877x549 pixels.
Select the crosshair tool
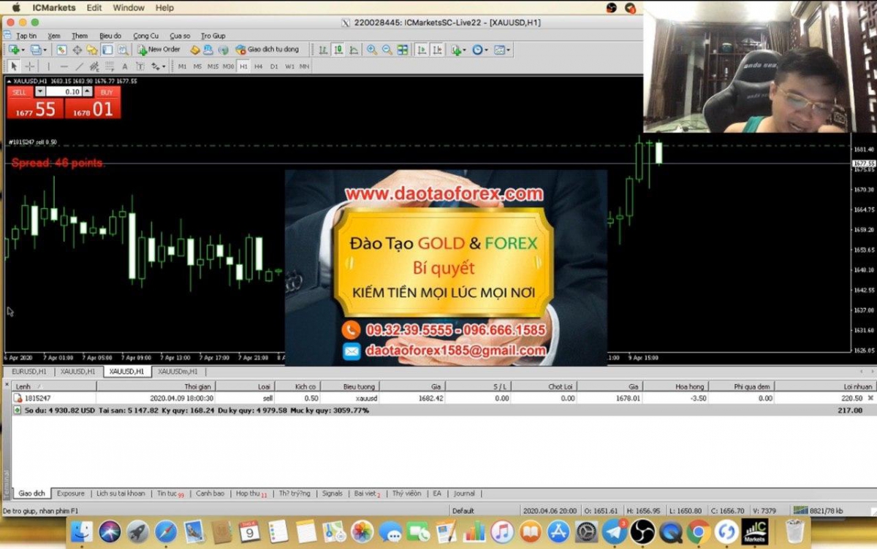pos(29,66)
